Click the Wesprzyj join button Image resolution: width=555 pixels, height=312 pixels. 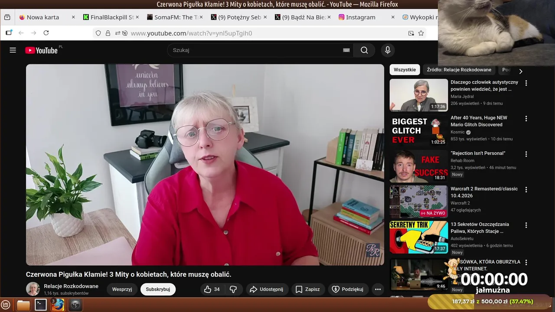[x=122, y=289]
